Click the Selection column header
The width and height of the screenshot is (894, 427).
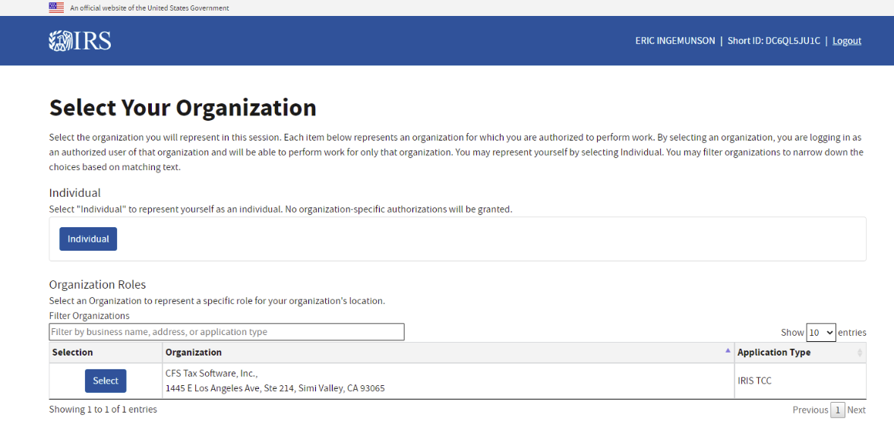pyautogui.click(x=72, y=353)
